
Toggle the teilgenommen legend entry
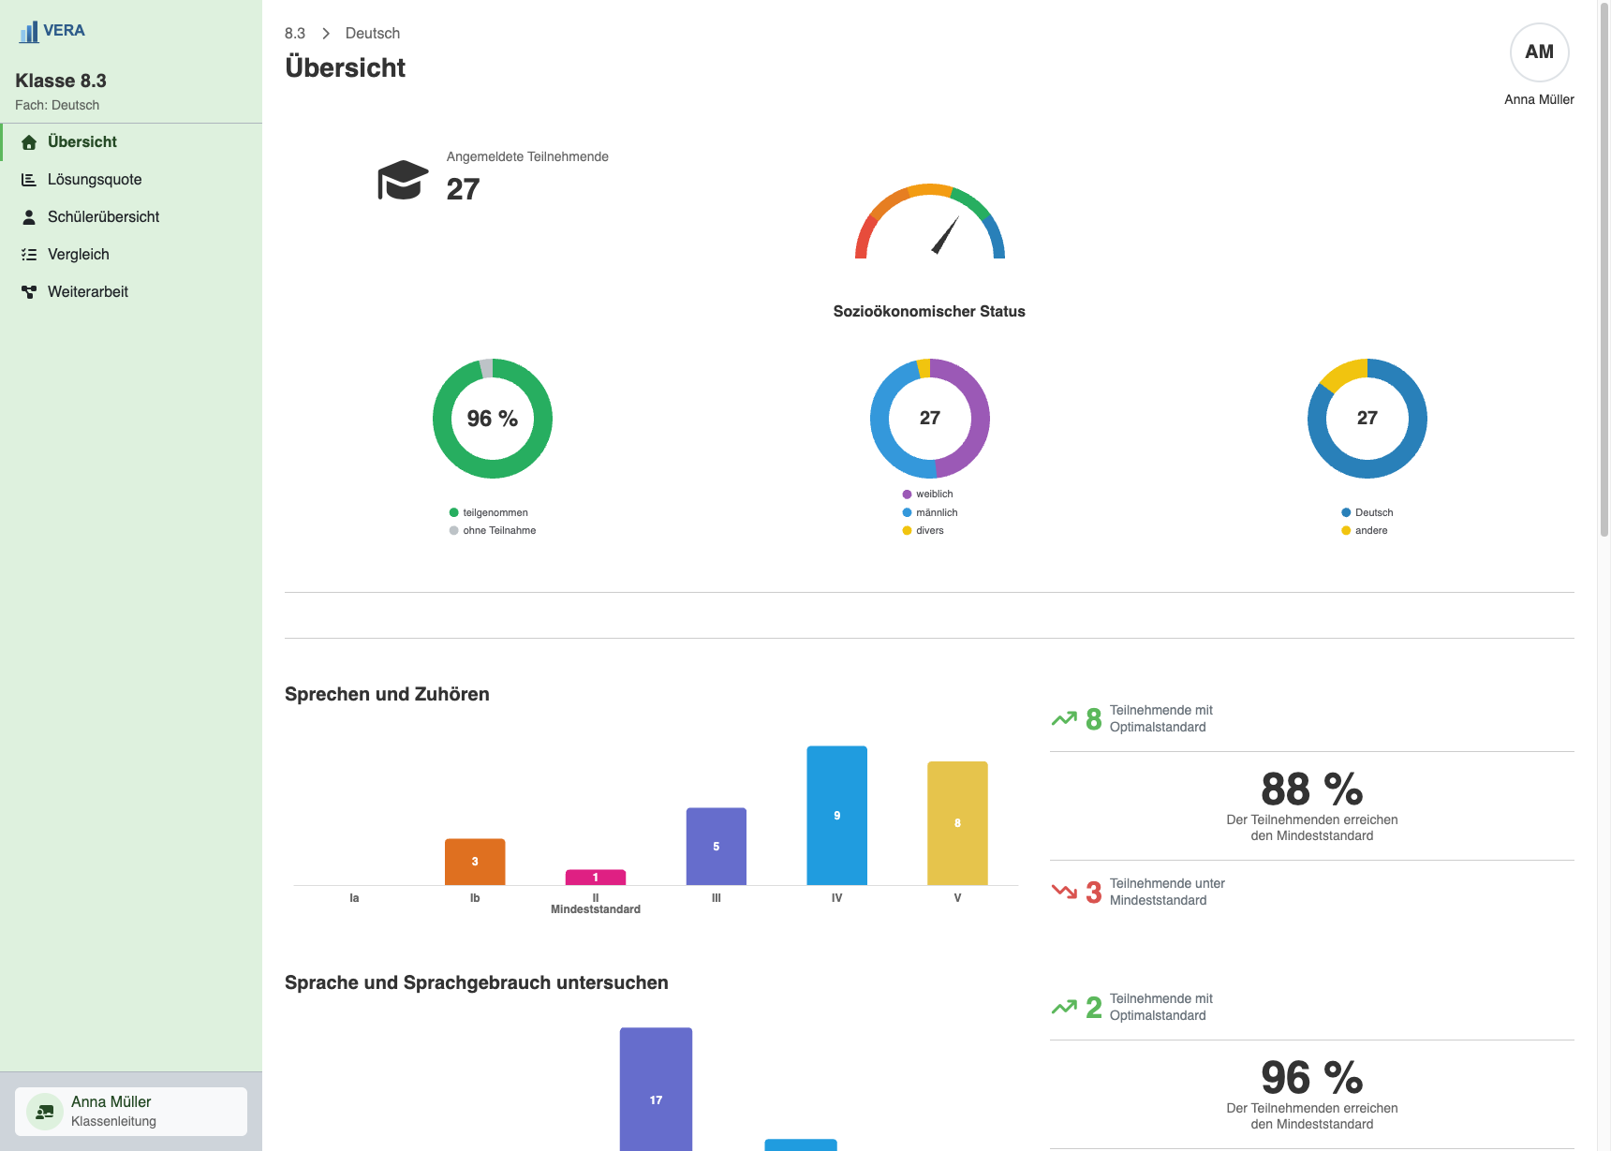coord(489,513)
